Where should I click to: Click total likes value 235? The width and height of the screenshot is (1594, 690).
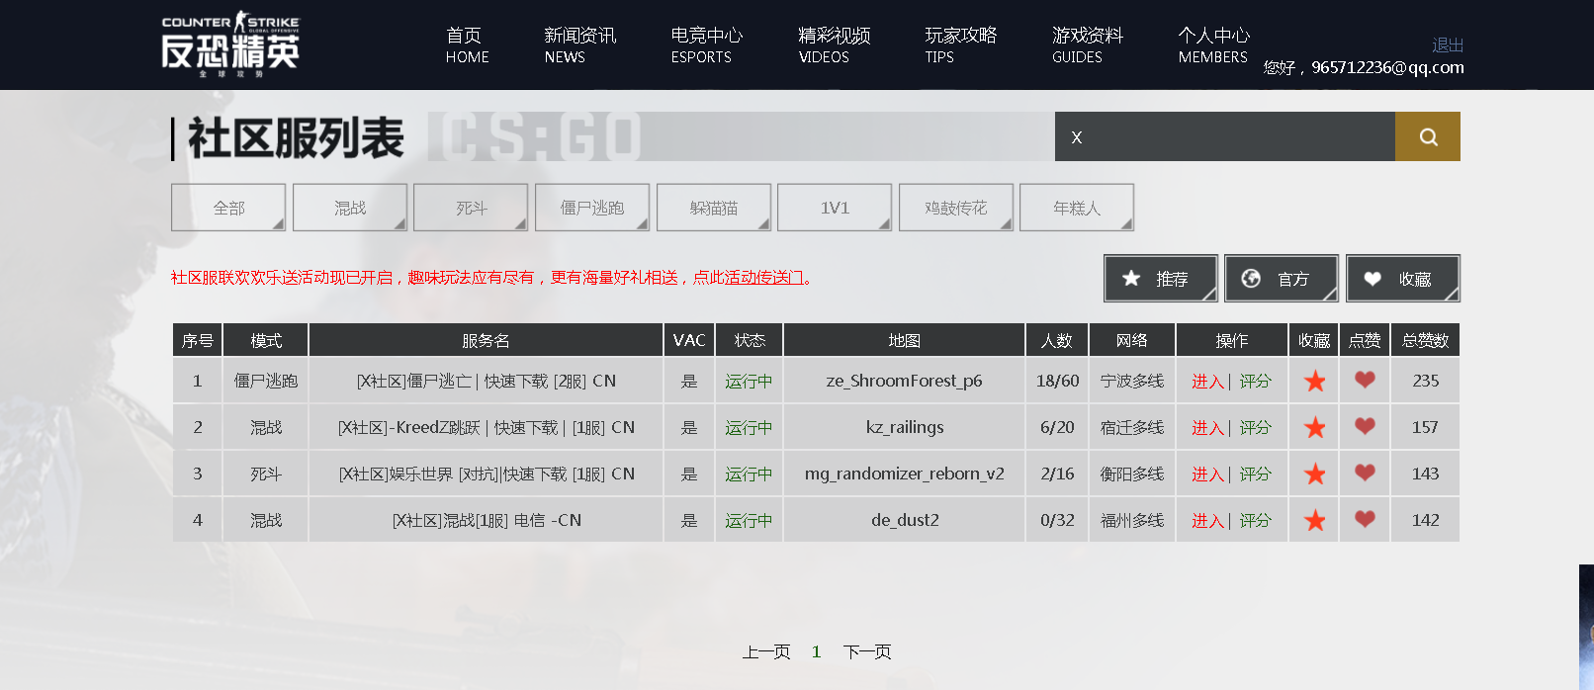click(x=1425, y=381)
